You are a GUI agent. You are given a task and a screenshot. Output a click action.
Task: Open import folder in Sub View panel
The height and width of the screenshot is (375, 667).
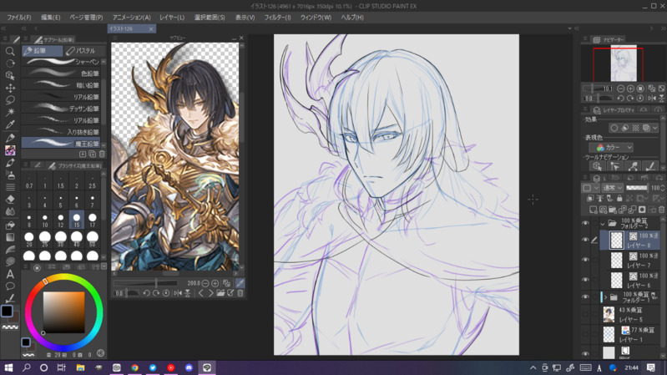(x=220, y=293)
